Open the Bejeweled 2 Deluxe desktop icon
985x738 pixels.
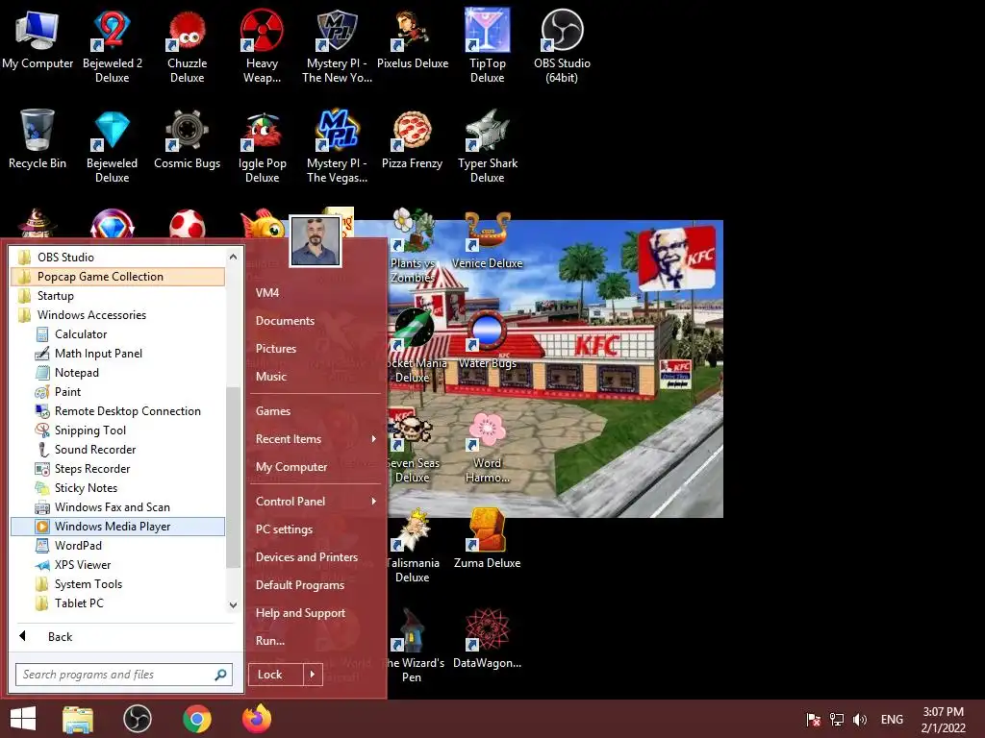[112, 46]
